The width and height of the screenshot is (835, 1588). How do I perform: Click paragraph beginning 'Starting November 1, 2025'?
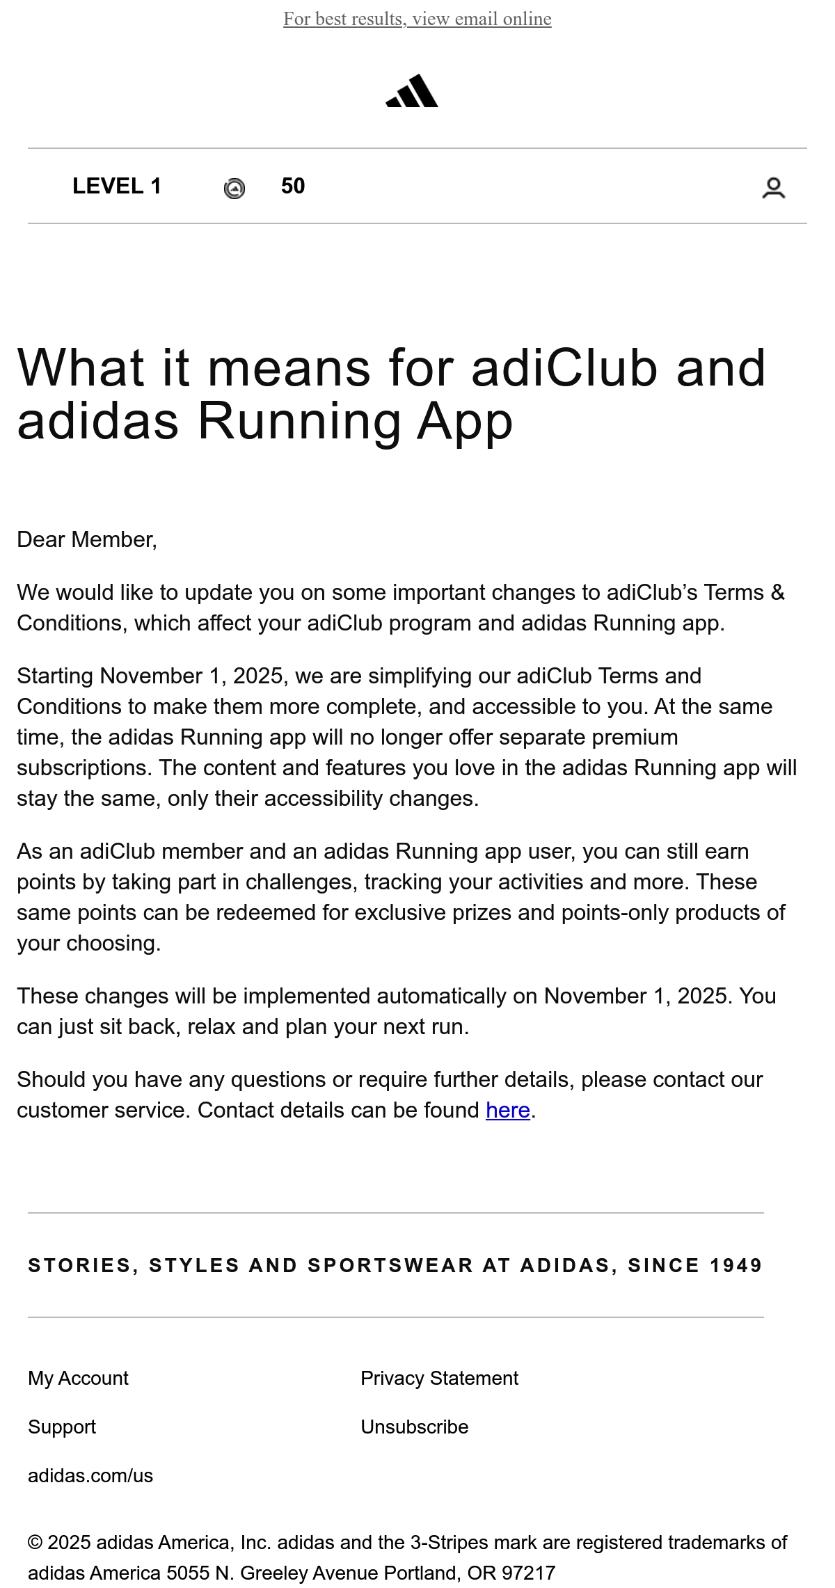[x=407, y=737]
